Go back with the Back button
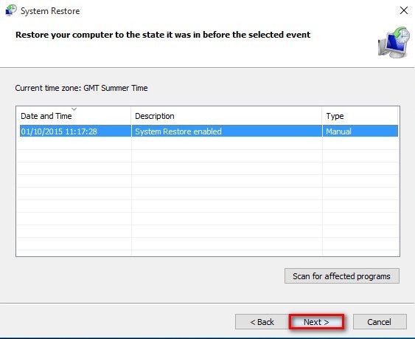The width and height of the screenshot is (415, 339). 262,322
